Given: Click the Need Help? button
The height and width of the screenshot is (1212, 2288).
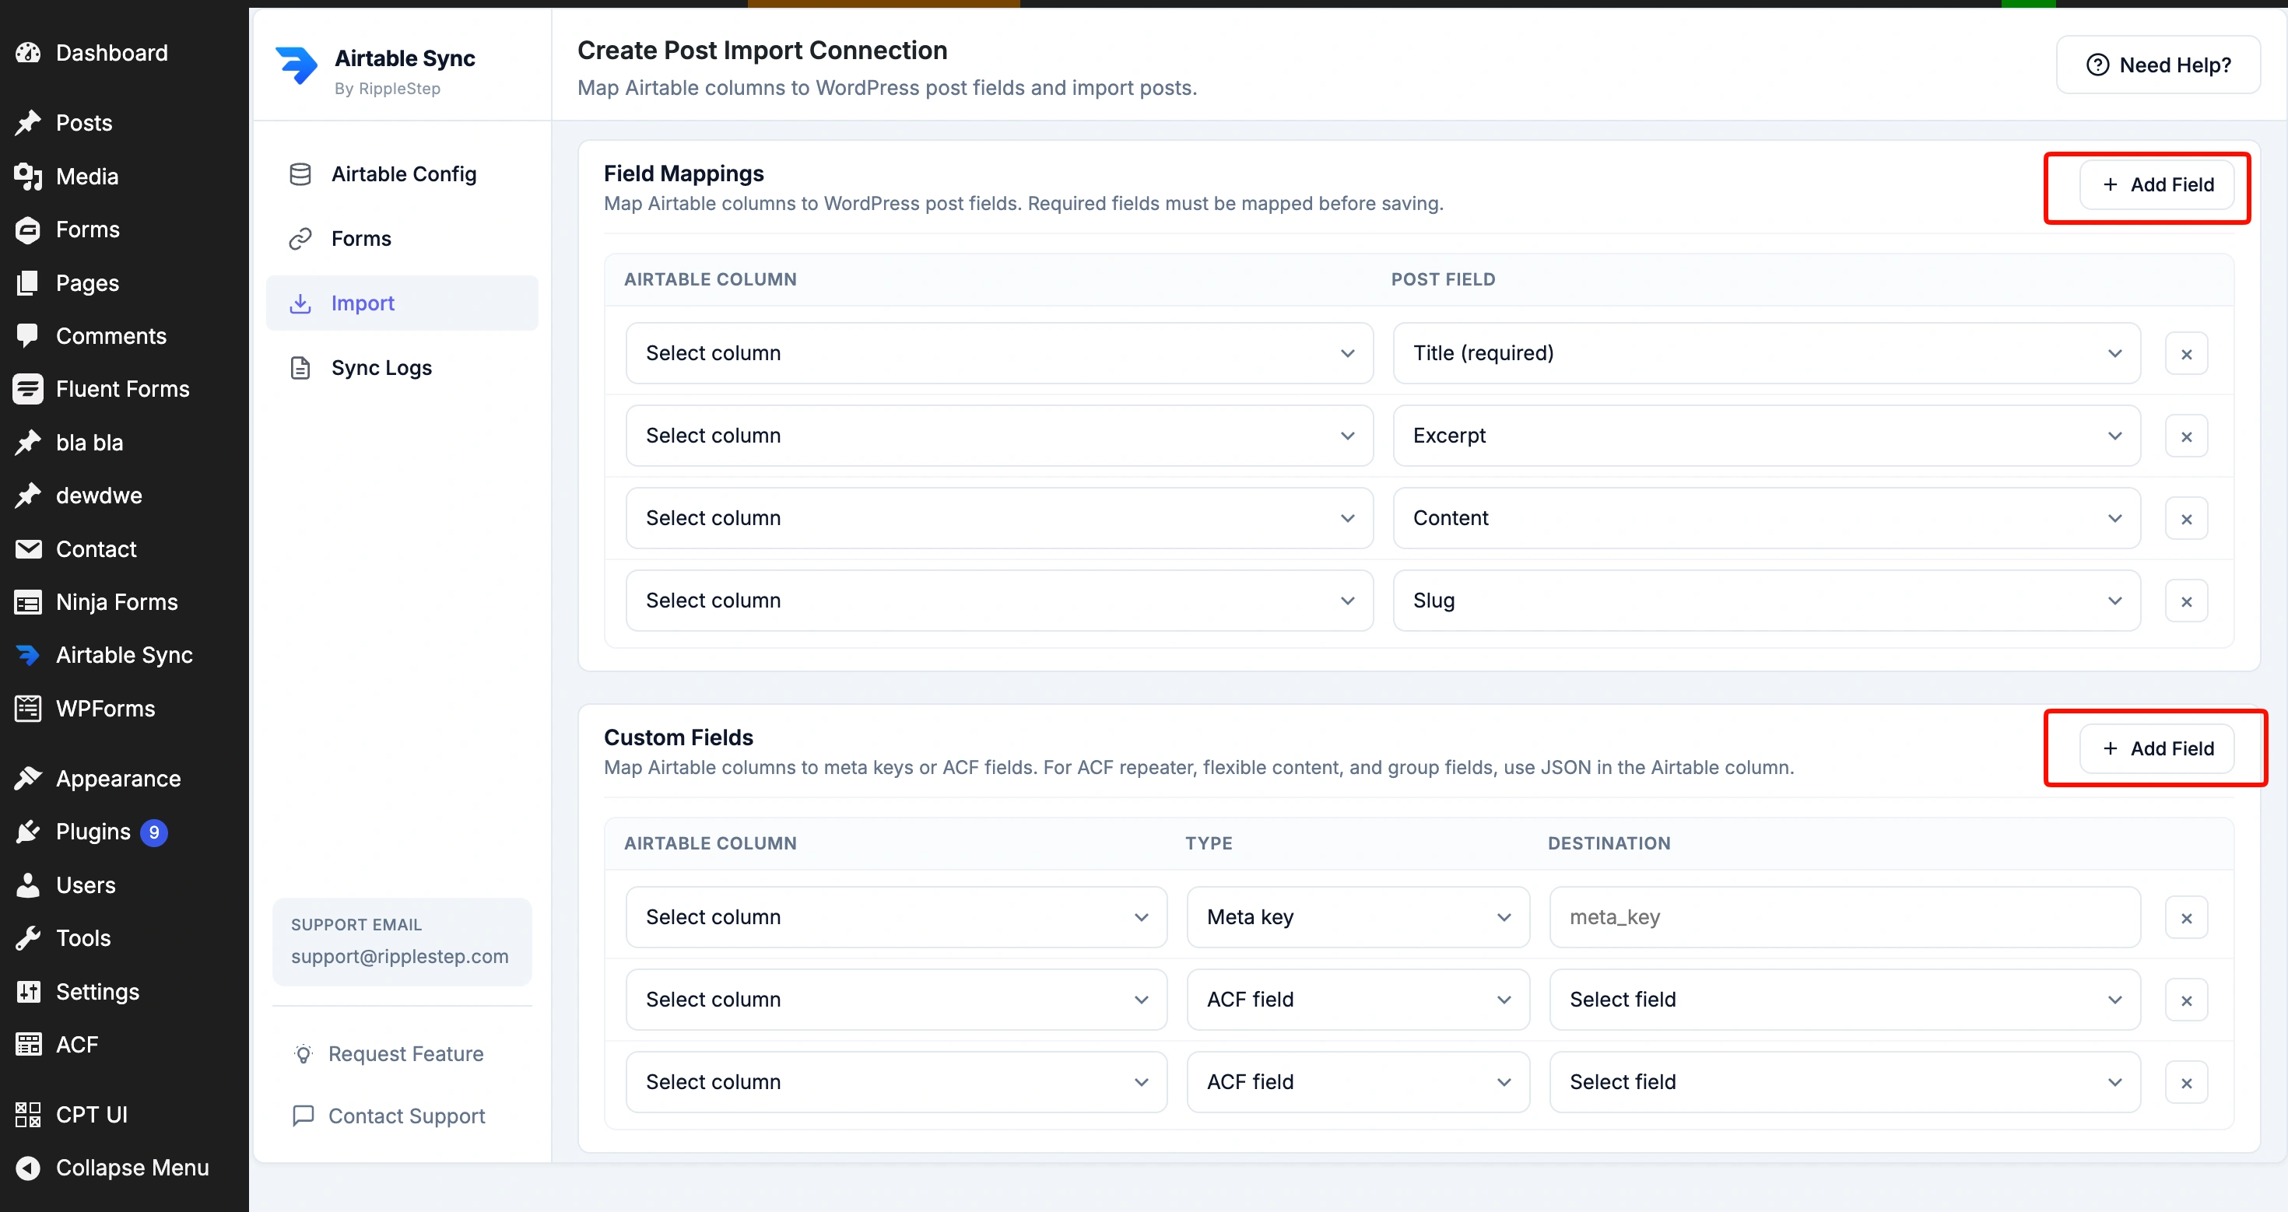Looking at the screenshot, I should tap(2157, 65).
